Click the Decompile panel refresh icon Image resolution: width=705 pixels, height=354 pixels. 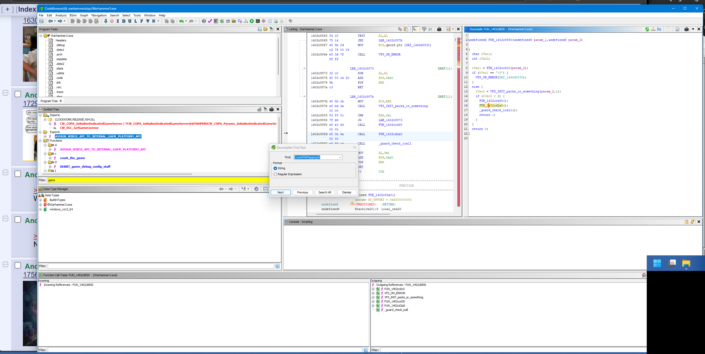point(647,29)
